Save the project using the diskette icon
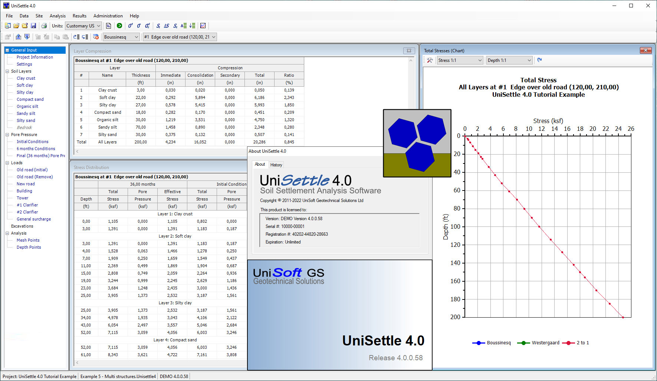Viewport: 657px width, 381px height. coord(34,26)
